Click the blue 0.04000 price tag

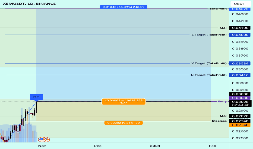[x=240, y=35]
